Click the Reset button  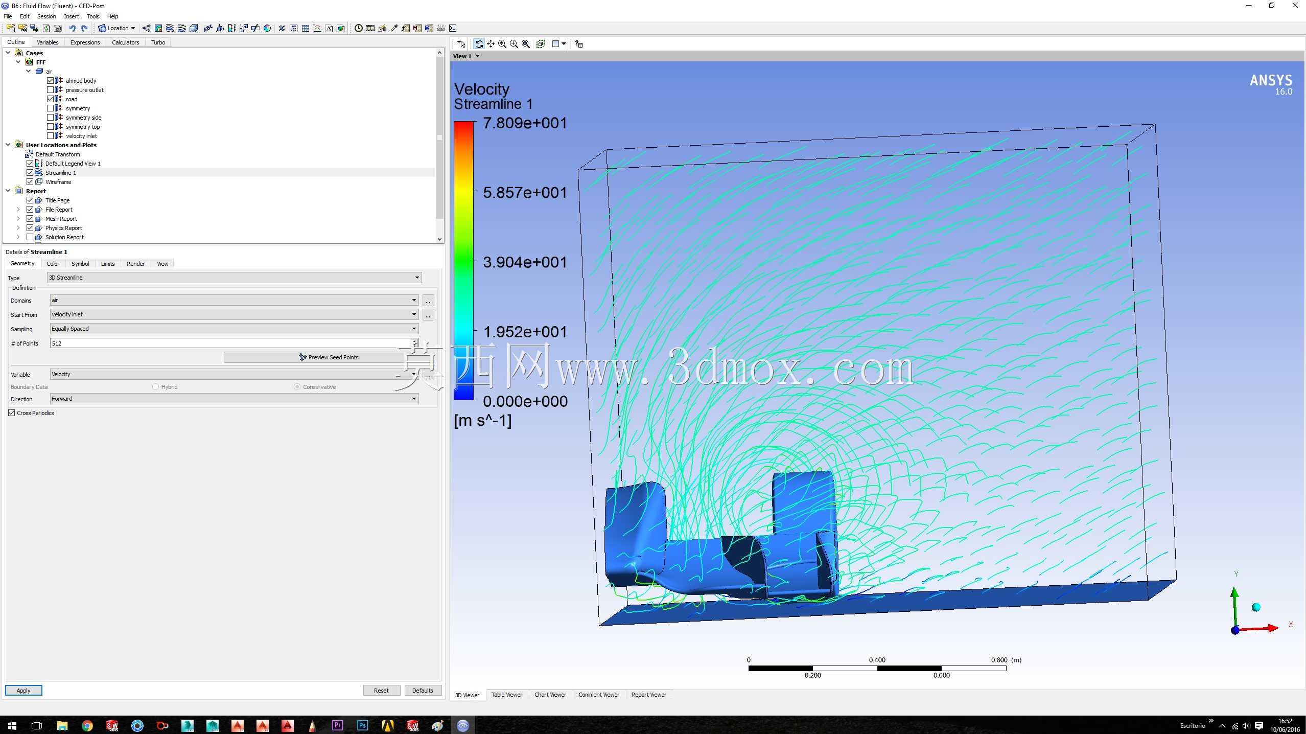tap(381, 691)
